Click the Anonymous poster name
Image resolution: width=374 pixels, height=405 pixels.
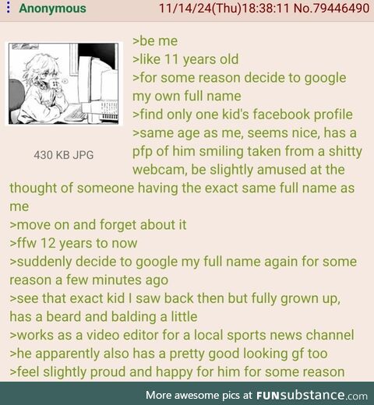(x=52, y=9)
